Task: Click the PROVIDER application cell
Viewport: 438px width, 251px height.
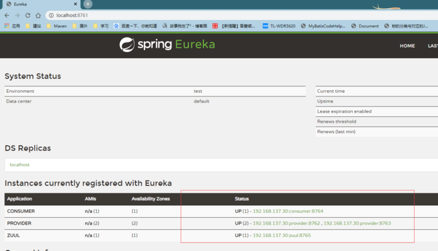Action: pos(19,223)
